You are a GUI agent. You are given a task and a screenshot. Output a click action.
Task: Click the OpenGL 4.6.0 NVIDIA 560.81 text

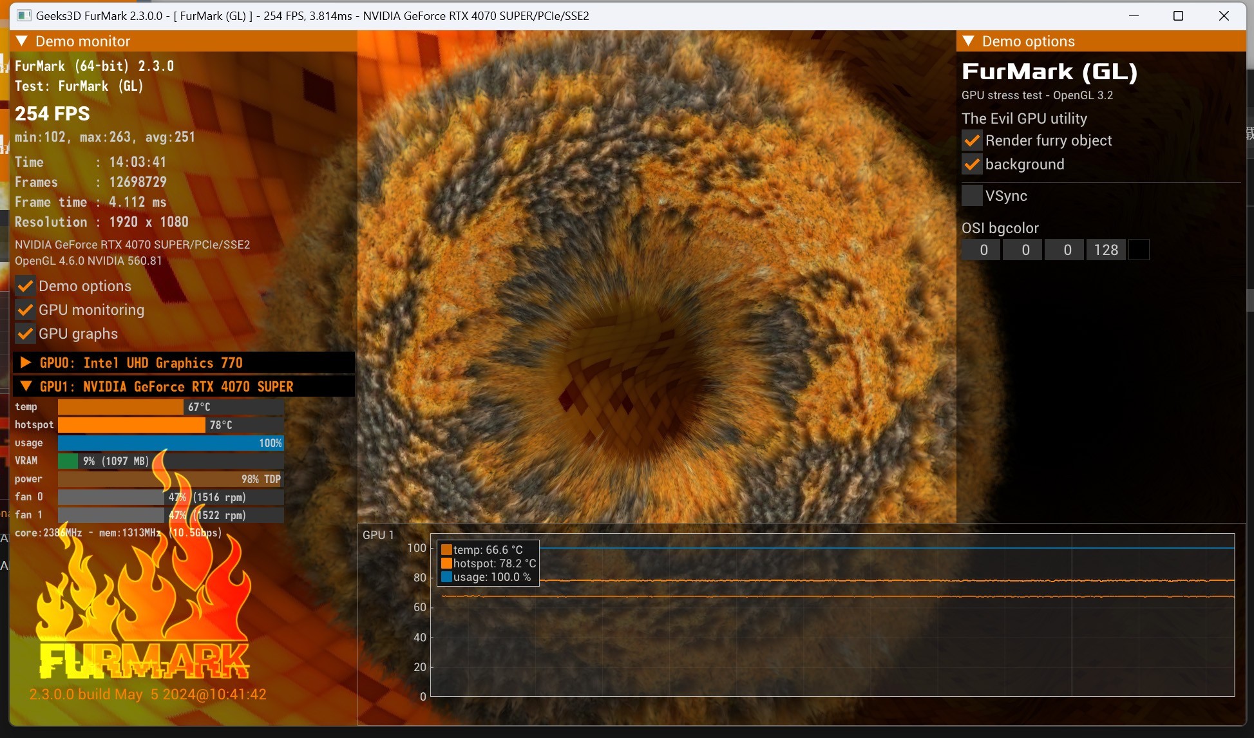(x=88, y=261)
